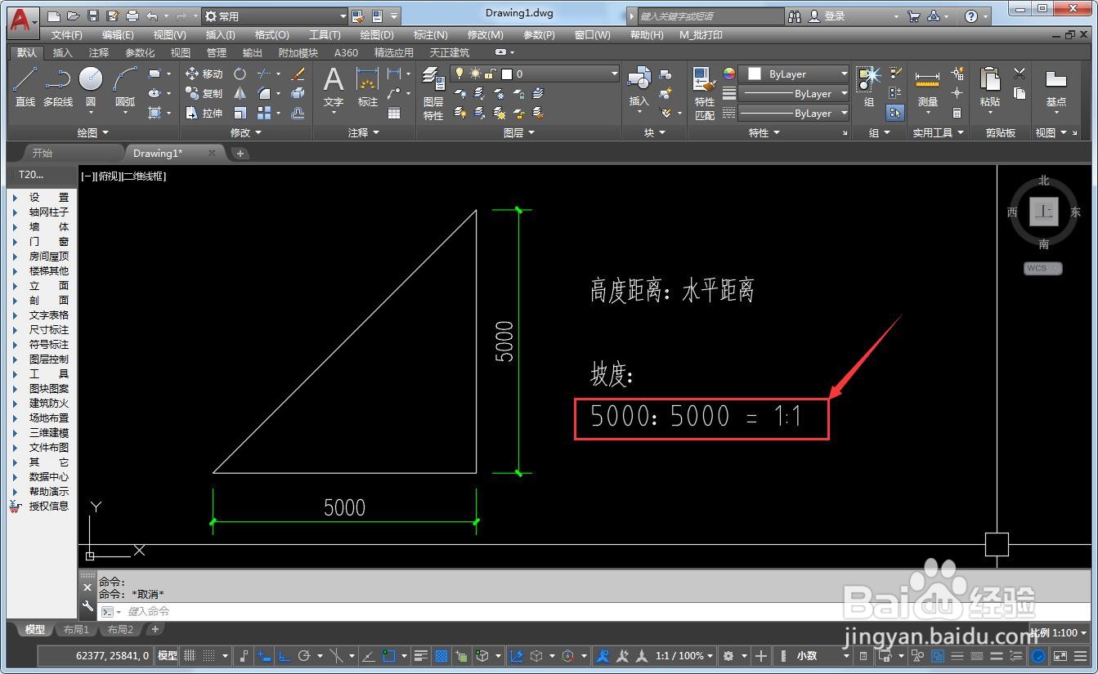Viewport: 1098px width, 674px height.
Task: Select the eraser icon in 修改 panel
Action: click(x=298, y=74)
